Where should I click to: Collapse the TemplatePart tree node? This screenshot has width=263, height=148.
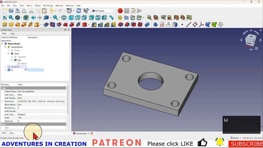pyautogui.click(x=5, y=47)
